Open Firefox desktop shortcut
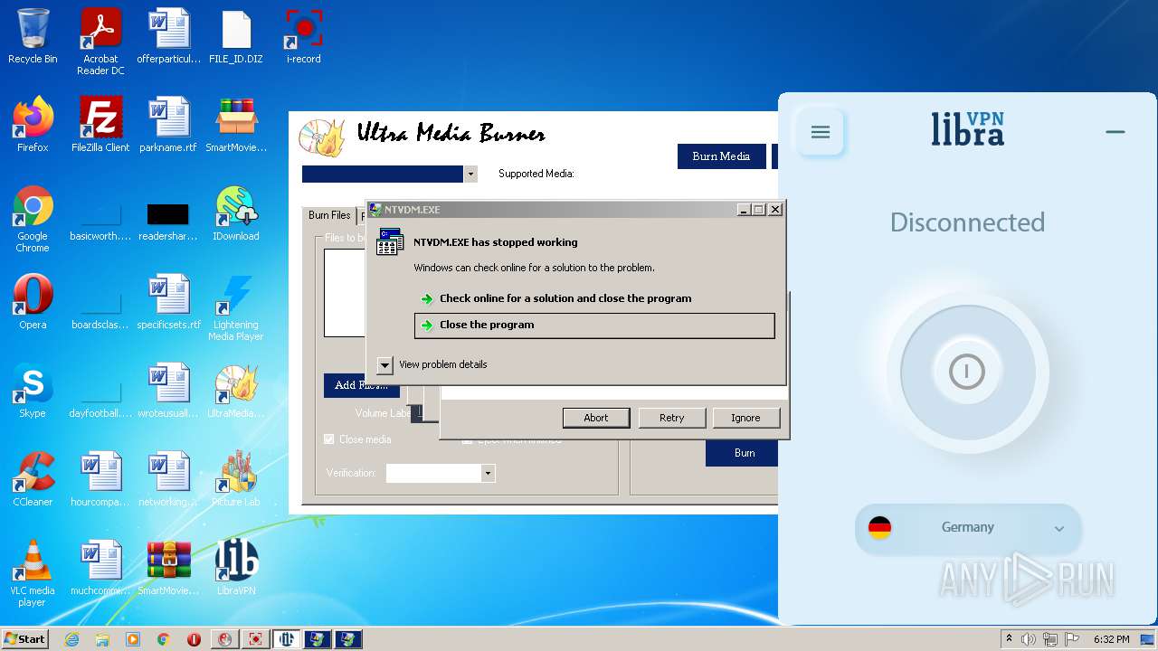Screen dimensions: 1158x651 [x=33, y=125]
